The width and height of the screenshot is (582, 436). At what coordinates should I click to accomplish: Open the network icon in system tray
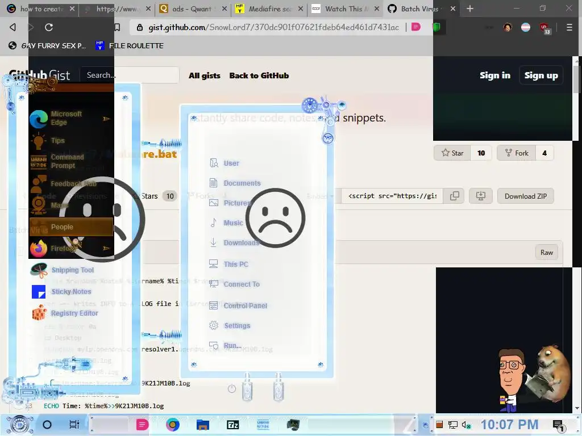[x=453, y=425]
